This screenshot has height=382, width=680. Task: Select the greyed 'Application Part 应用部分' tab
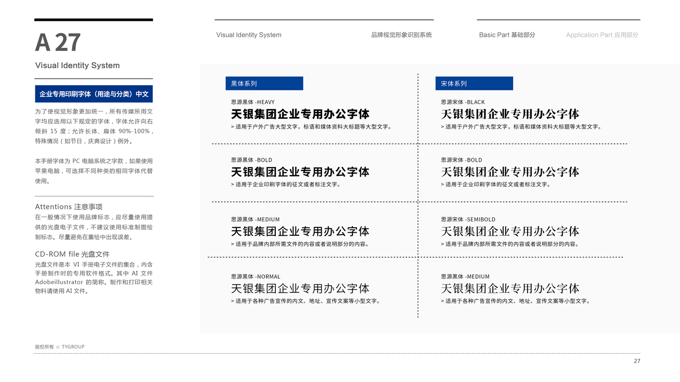pos(602,35)
